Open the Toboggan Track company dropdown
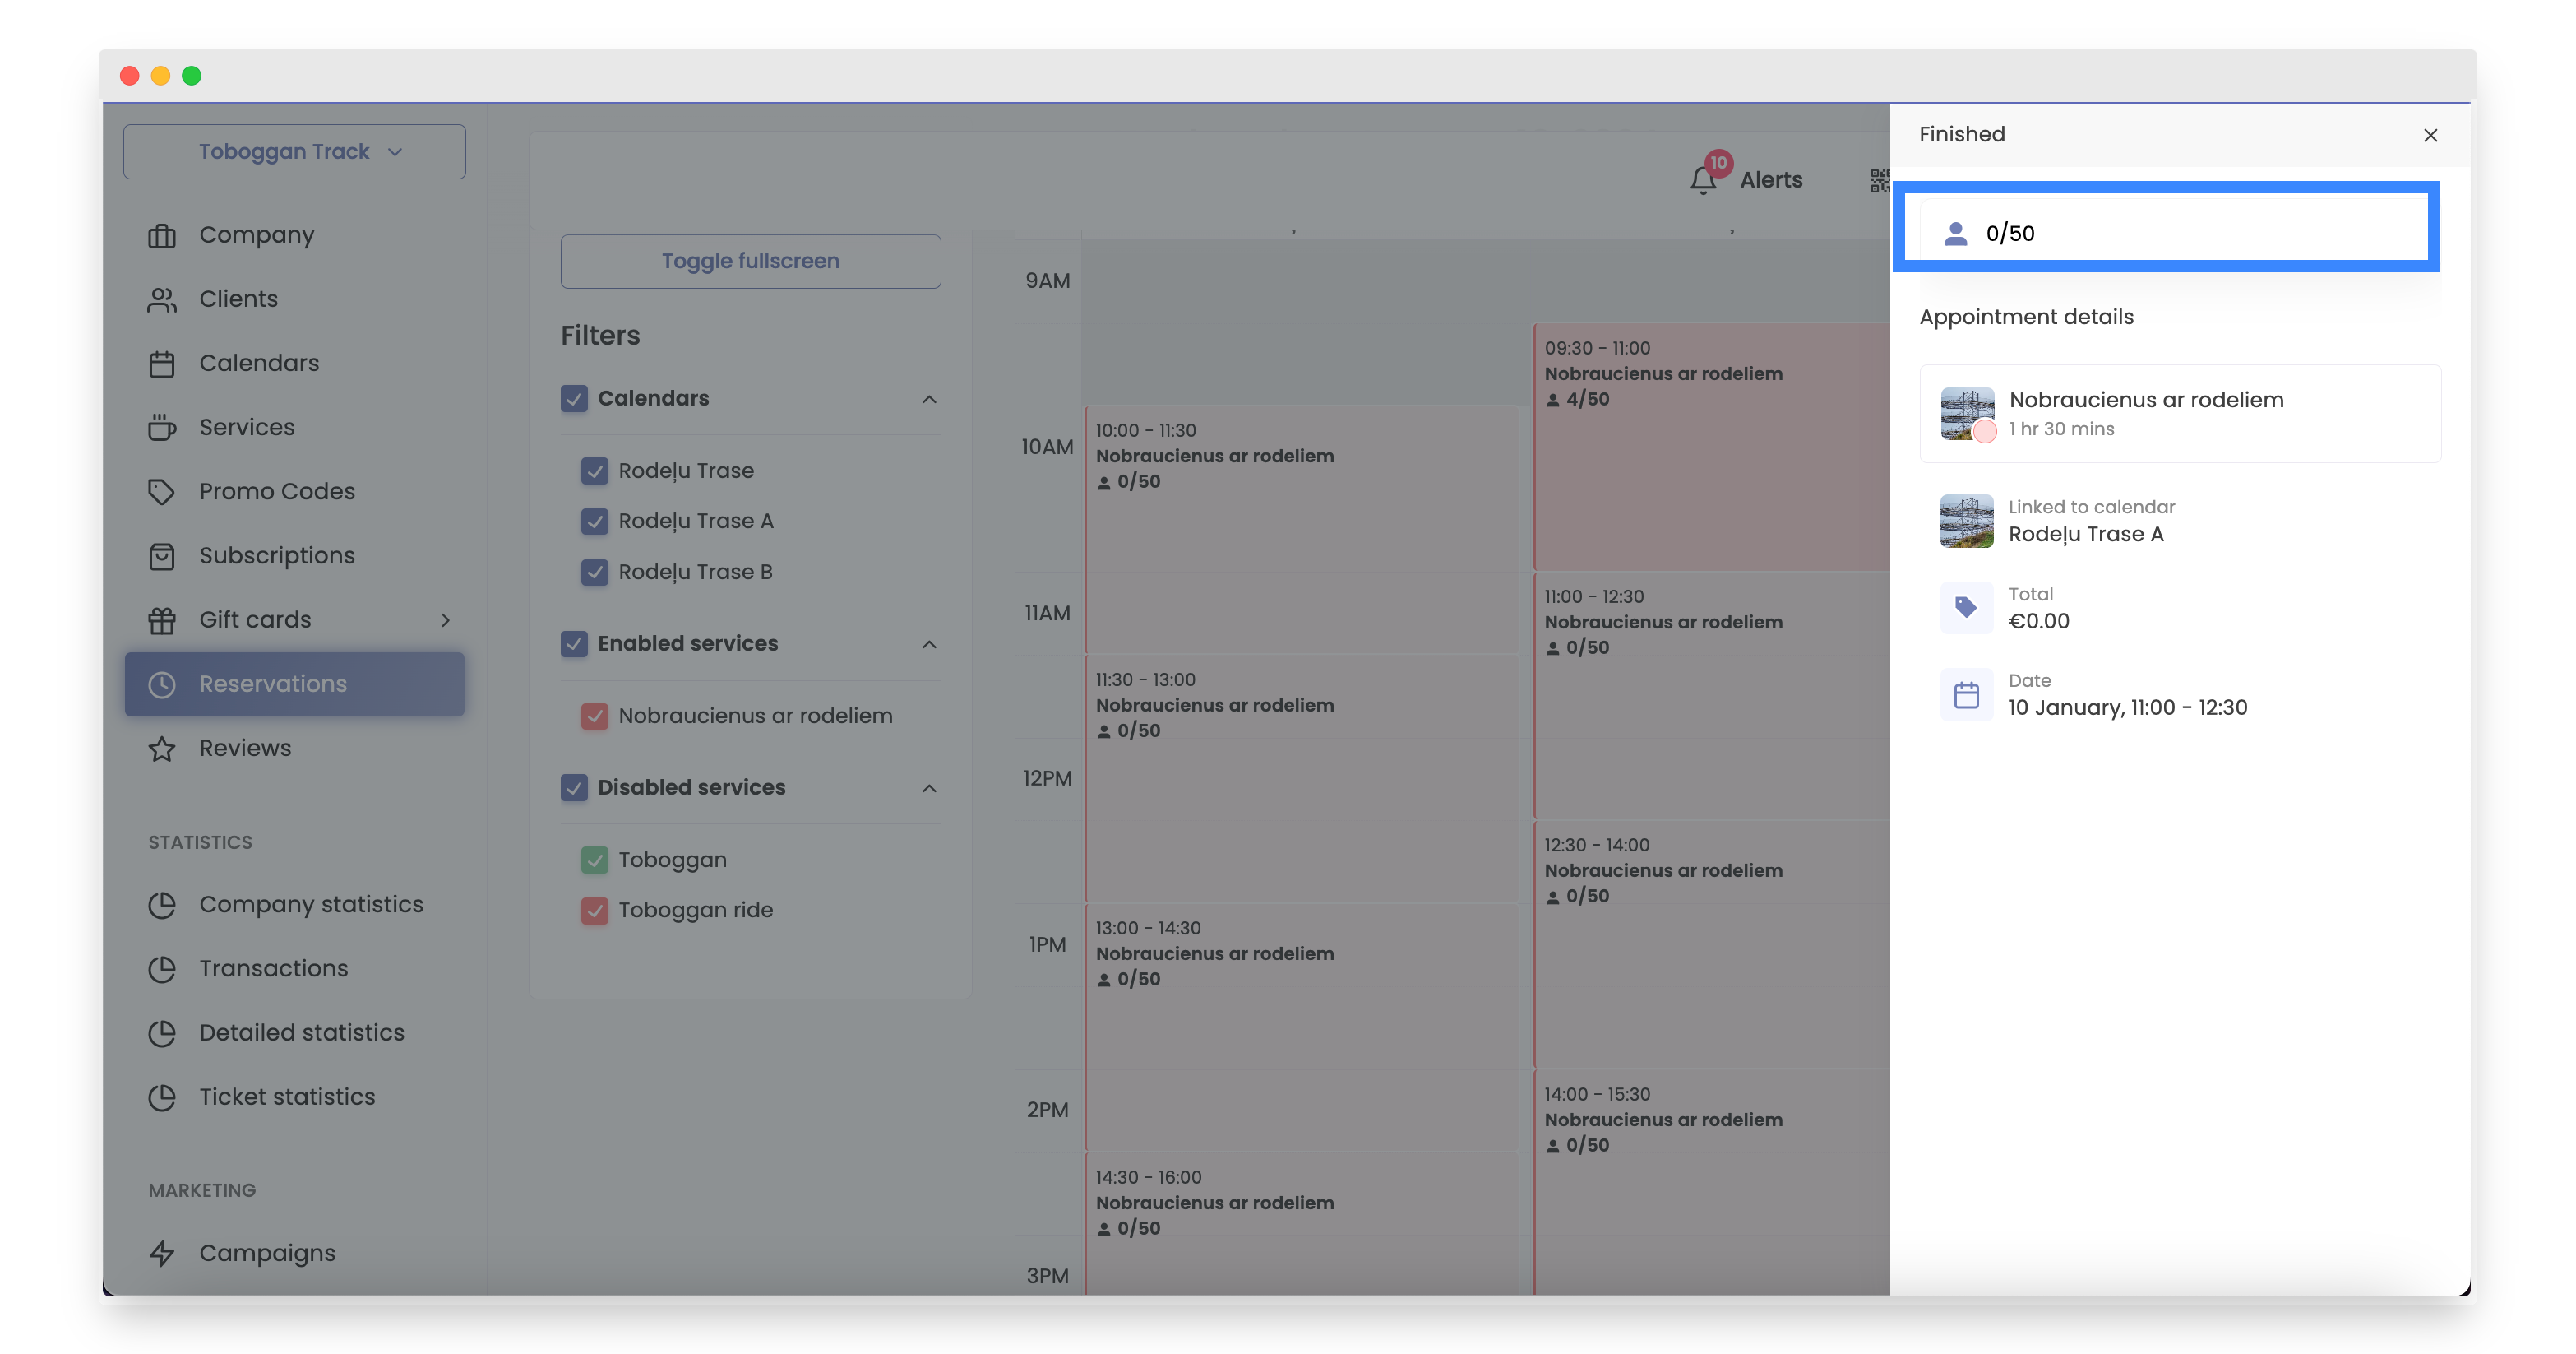Viewport: 2576px width, 1354px height. 294,152
